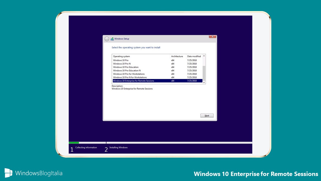Click the back arrow in Windows Setup
This screenshot has height=181, width=321.
pos(107,39)
